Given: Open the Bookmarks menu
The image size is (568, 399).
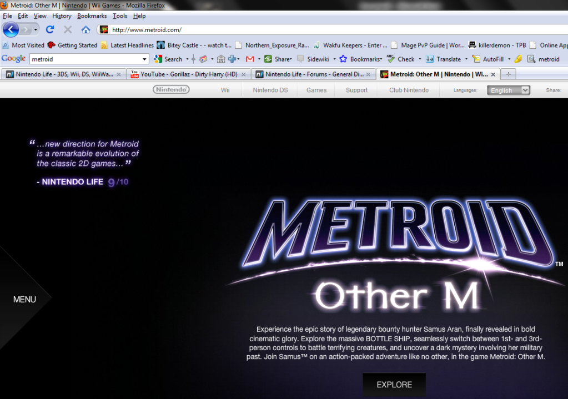Looking at the screenshot, I should click(x=92, y=16).
